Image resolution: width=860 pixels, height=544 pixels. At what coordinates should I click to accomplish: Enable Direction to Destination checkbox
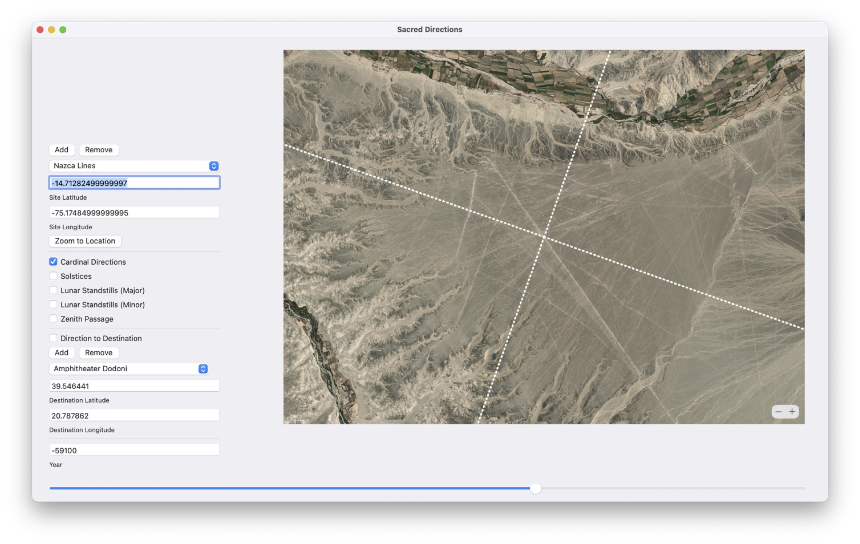(53, 338)
